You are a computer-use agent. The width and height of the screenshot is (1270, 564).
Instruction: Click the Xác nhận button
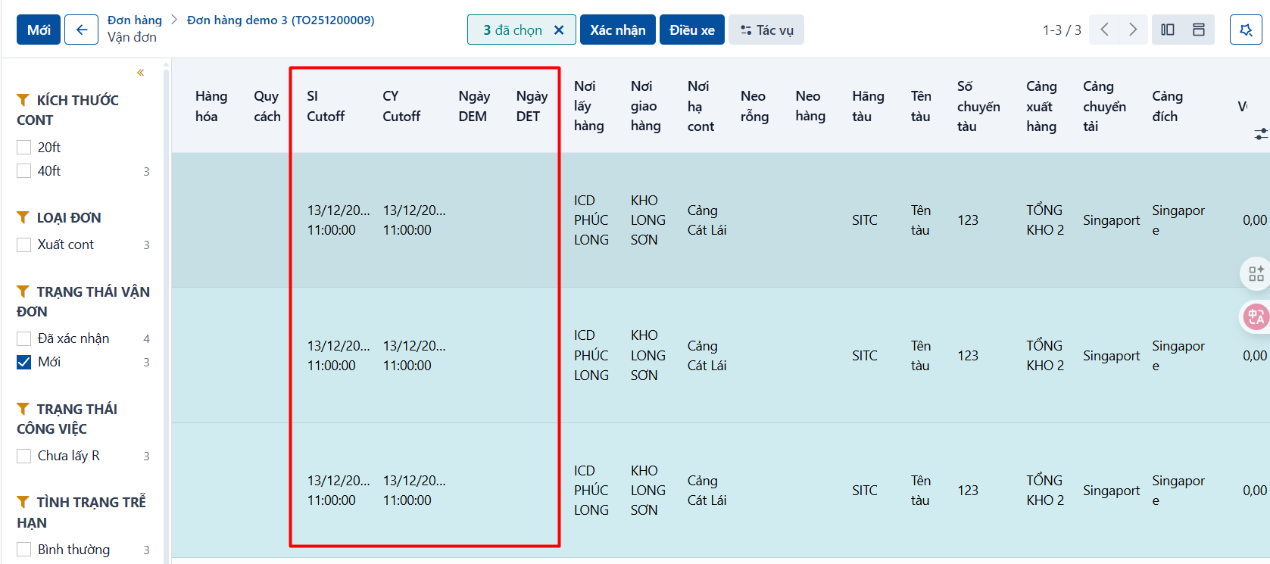[618, 30]
